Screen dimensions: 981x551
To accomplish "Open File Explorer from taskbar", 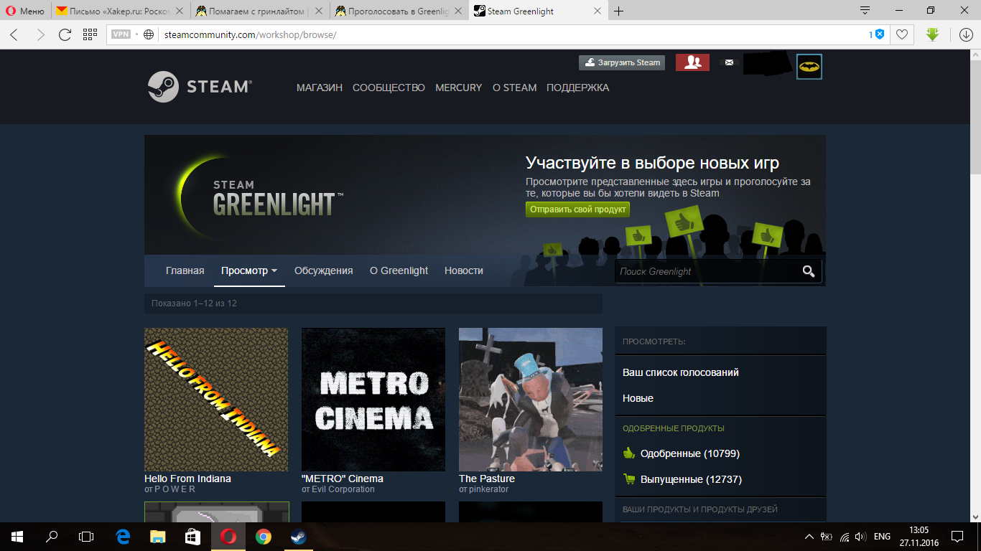I will click(x=158, y=537).
